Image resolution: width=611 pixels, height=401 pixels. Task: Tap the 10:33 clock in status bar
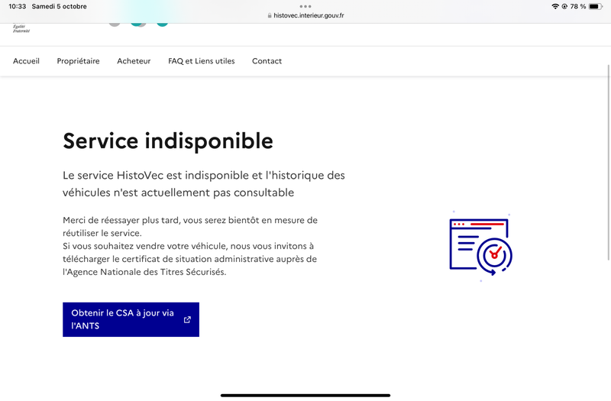(17, 6)
